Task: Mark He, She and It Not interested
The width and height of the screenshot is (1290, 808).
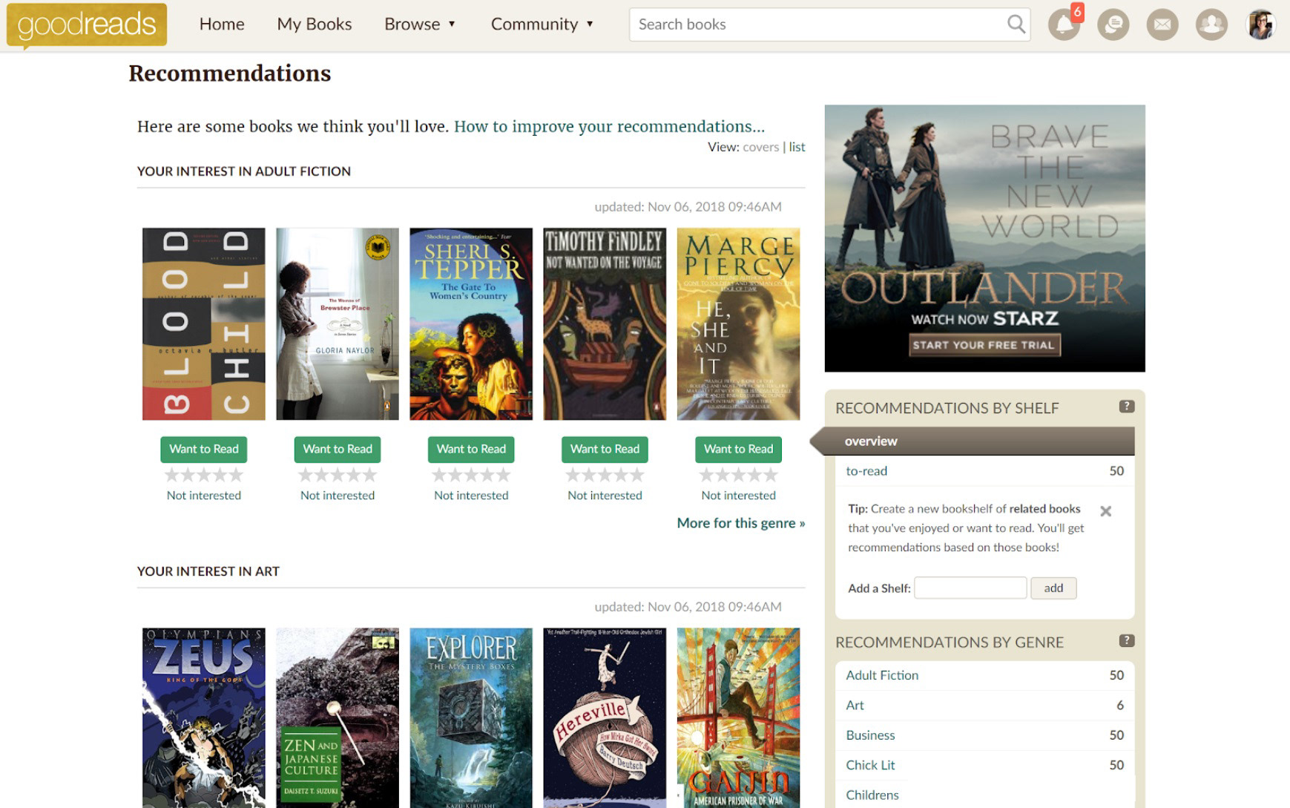Action: (x=738, y=496)
